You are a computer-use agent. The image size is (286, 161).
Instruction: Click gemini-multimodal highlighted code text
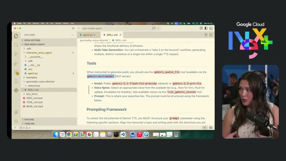tap(100, 76)
